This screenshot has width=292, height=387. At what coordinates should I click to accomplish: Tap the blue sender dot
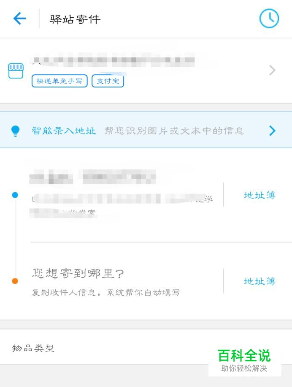coord(15,195)
